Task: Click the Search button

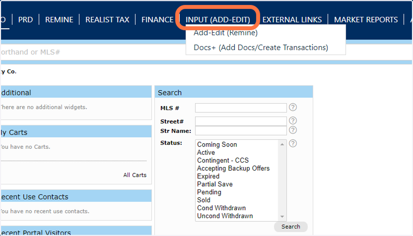Action: 291,226
